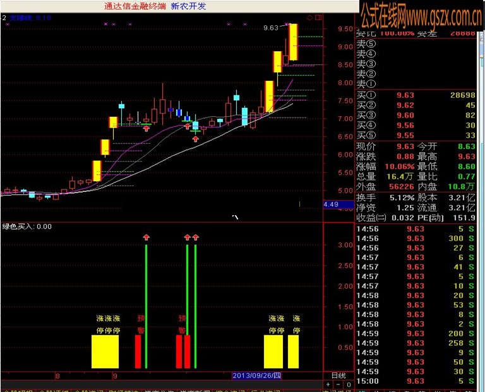The width and height of the screenshot is (485, 392).
Task: Select the 卖⑤ ask row
Action: click(416, 44)
